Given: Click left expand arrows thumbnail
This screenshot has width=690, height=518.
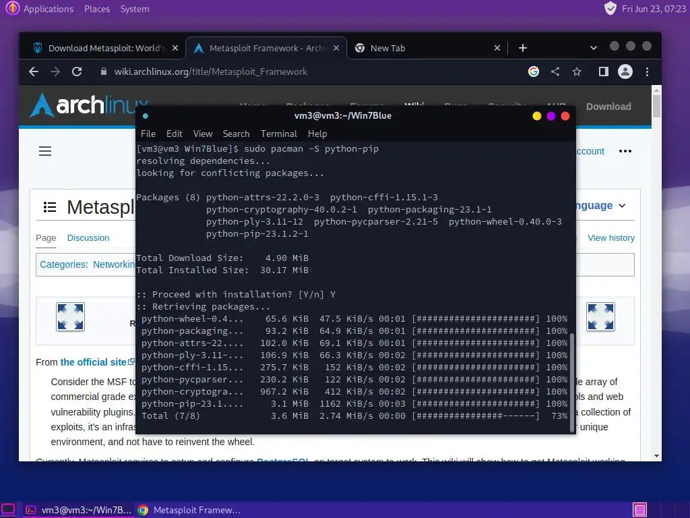Looking at the screenshot, I should 70,317.
